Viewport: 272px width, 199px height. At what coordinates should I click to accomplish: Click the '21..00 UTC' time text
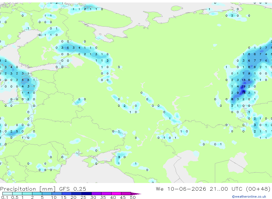[226, 189]
